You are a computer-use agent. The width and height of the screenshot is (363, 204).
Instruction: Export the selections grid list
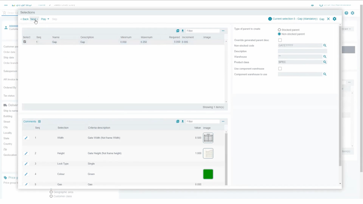click(182, 31)
